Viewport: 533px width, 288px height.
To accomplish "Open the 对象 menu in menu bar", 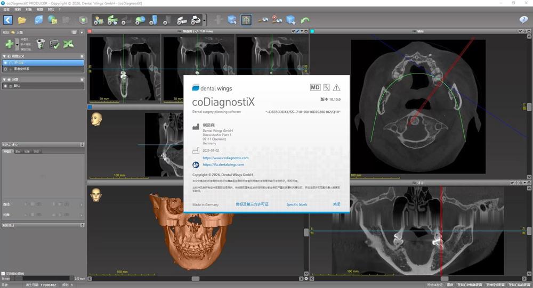I will pyautogui.click(x=29, y=10).
